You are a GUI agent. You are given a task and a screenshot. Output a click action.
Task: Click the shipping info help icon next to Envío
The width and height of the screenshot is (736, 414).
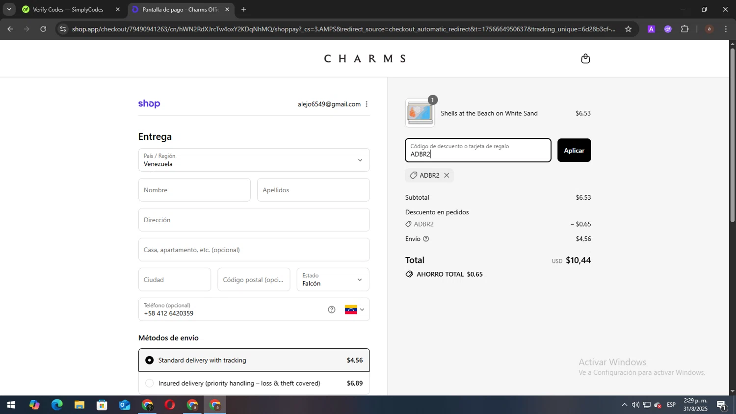pos(426,239)
